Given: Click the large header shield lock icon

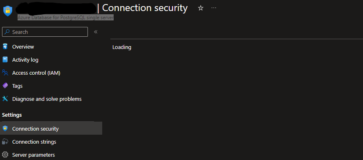Looking at the screenshot, I should click(x=8, y=11).
